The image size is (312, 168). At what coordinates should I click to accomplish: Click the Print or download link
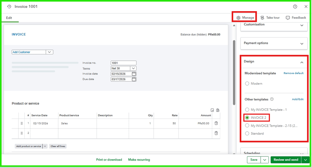pyautogui.click(x=109, y=160)
